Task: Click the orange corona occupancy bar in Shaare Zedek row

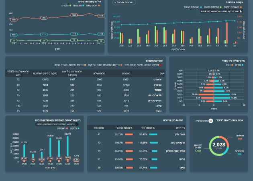Action: 129,134
